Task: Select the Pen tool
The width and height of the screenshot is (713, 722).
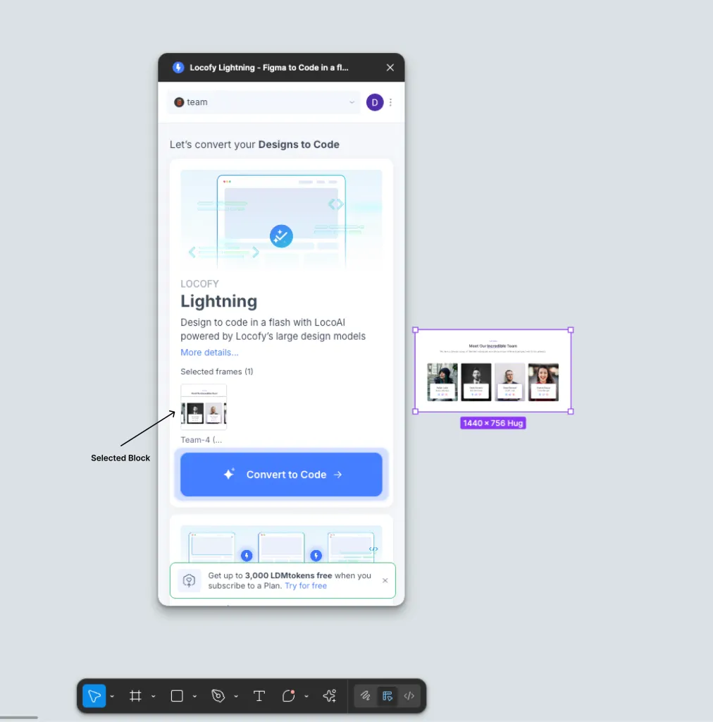Action: coord(218,696)
